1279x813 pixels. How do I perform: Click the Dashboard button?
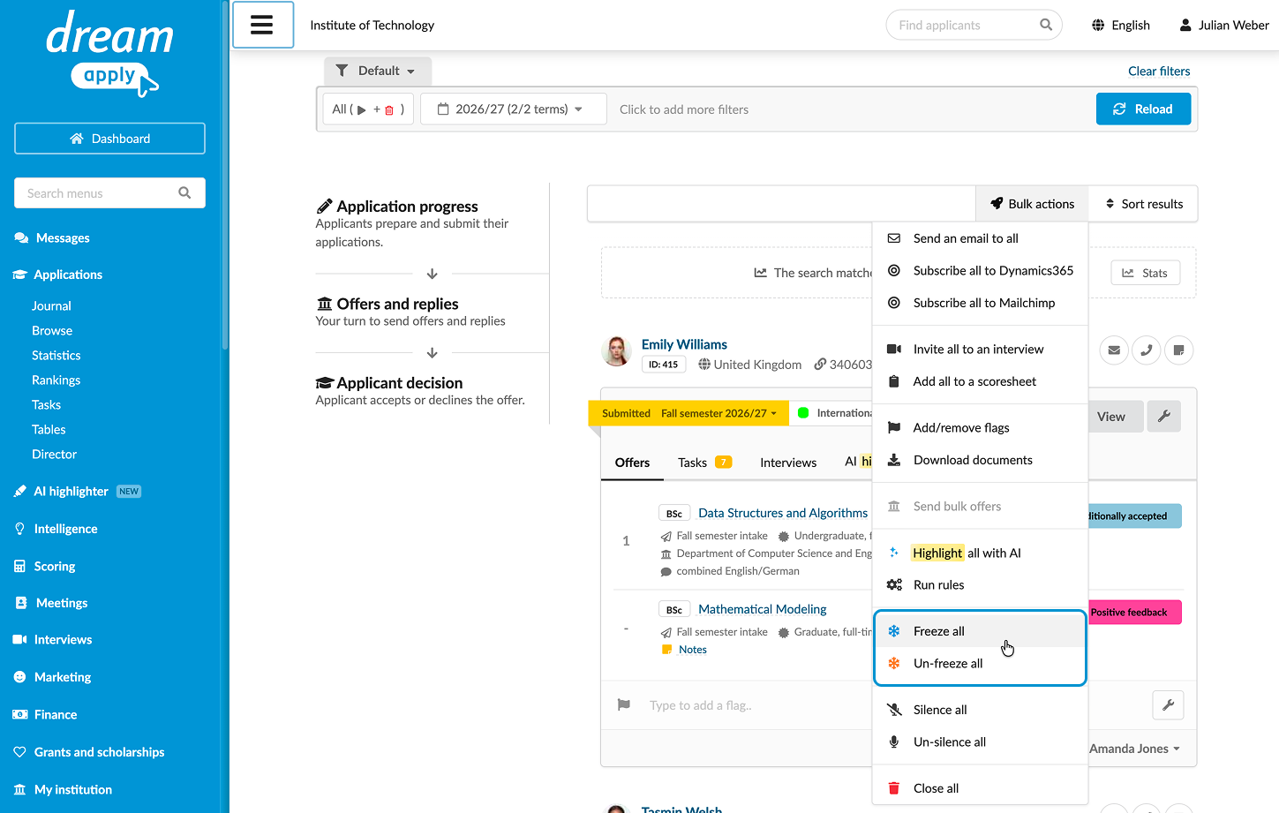(x=109, y=139)
